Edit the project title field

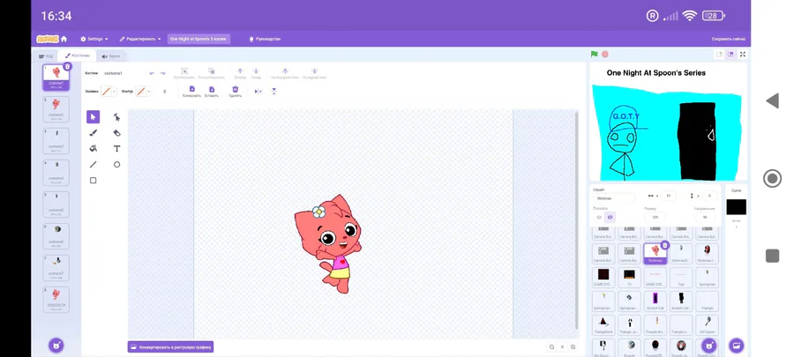pos(199,39)
